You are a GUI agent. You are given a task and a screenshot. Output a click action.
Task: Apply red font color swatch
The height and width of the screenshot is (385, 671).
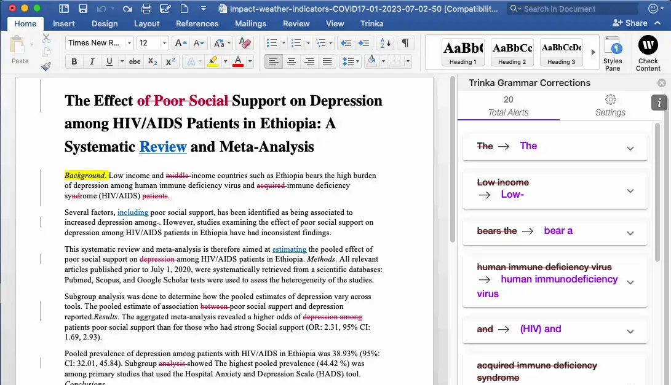point(238,61)
